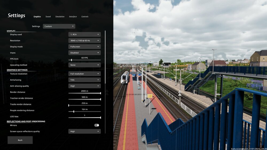Select the Interface tab
This screenshot has width=267, height=150.
pyautogui.click(x=73, y=17)
